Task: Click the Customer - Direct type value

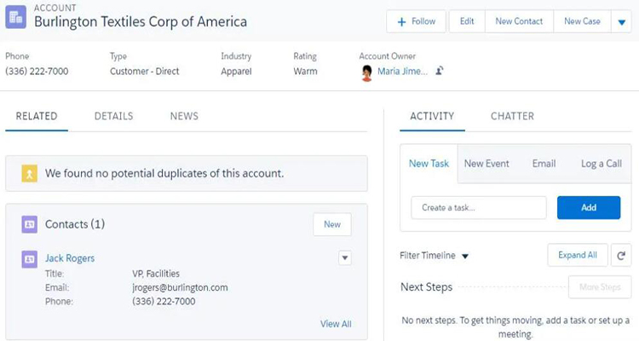Action: 145,72
